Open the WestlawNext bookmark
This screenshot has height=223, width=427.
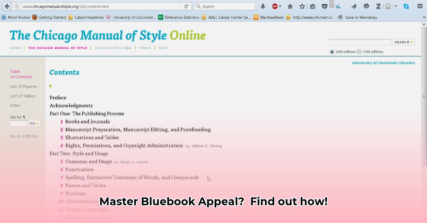[x=269, y=17]
